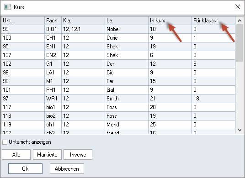245x178 pixels.
Task: Click the scrollbar up arrow
Action: pos(240,21)
